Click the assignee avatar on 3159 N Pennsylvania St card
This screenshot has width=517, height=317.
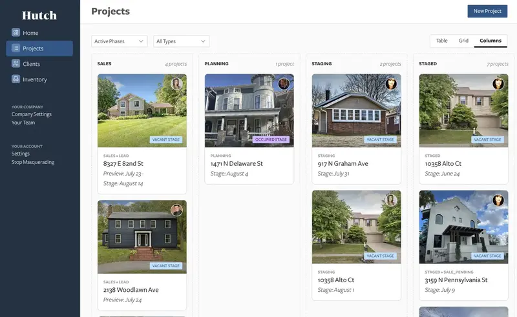click(x=498, y=200)
